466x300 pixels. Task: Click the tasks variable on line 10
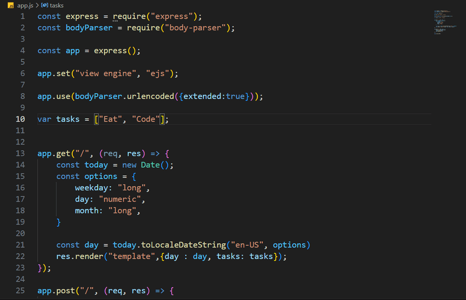(x=68, y=119)
